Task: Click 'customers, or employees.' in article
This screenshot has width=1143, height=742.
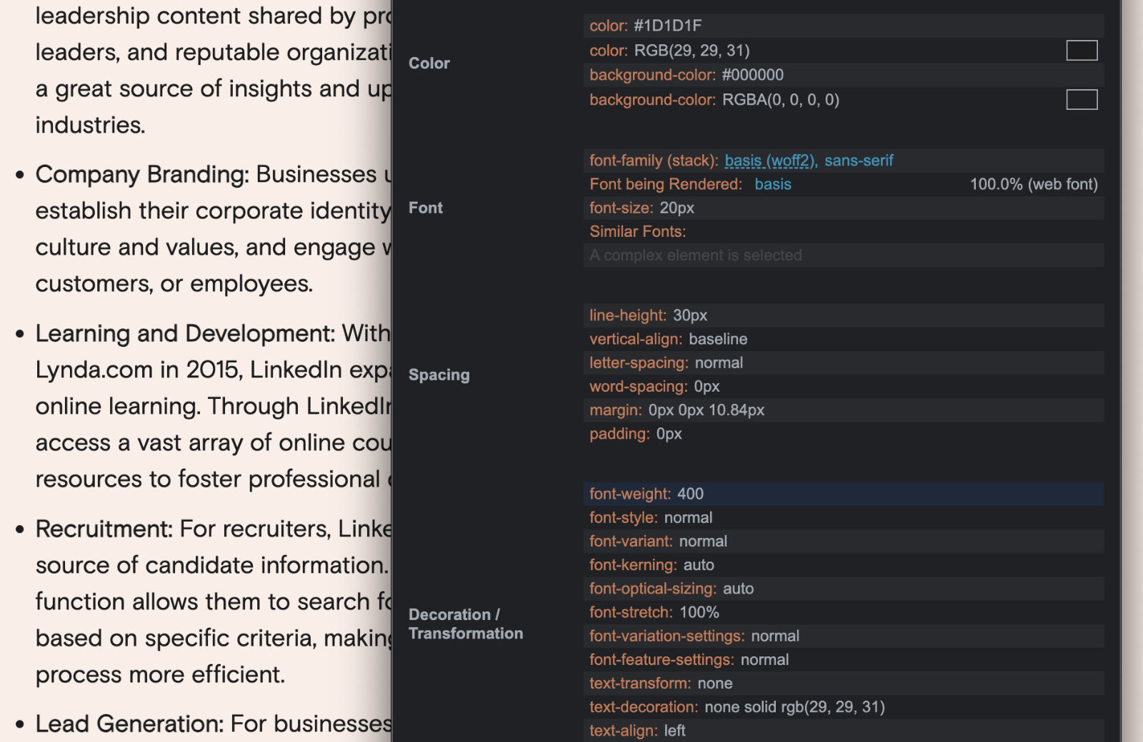Action: pyautogui.click(x=174, y=284)
